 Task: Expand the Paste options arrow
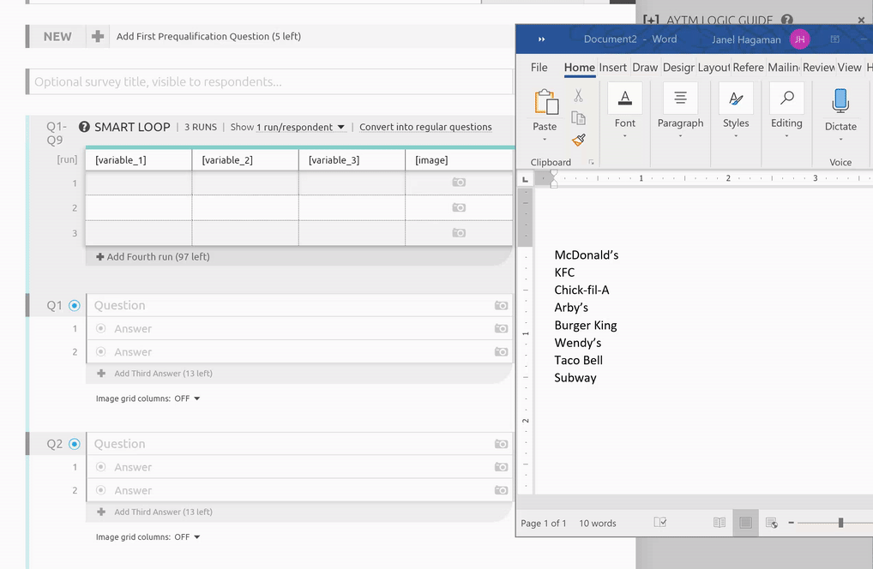[x=545, y=140]
